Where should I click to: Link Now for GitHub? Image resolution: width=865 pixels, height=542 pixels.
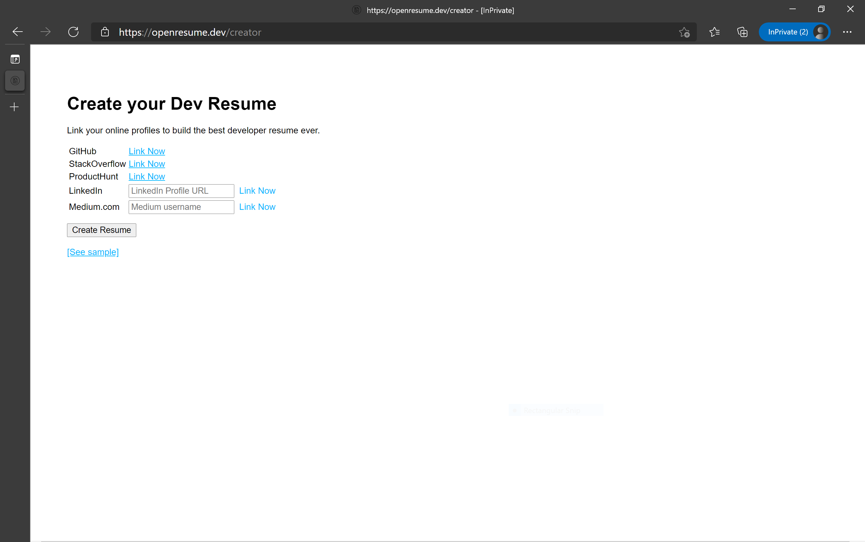point(146,151)
